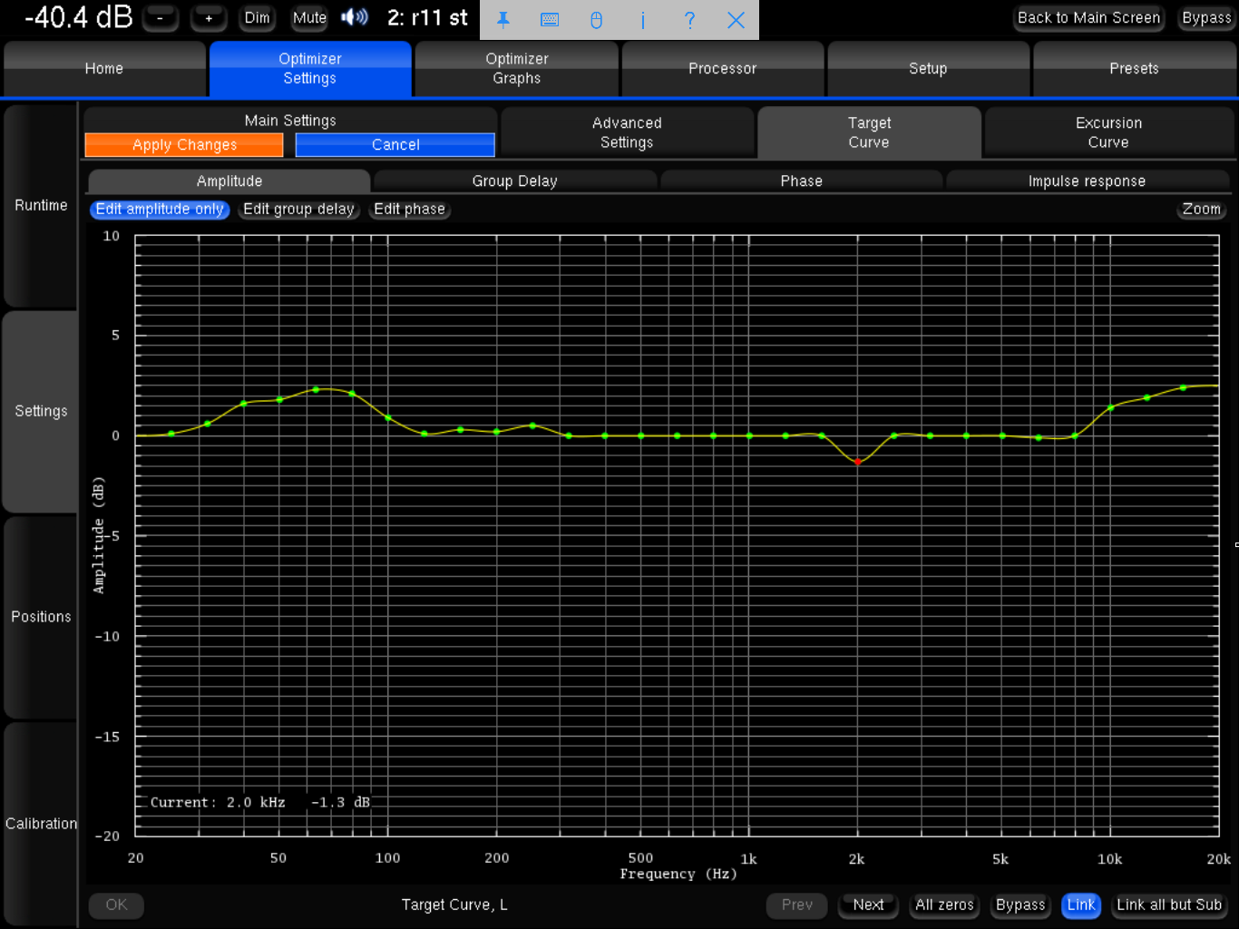Click the mouse icon in the toolbar
1239x929 pixels.
[596, 19]
